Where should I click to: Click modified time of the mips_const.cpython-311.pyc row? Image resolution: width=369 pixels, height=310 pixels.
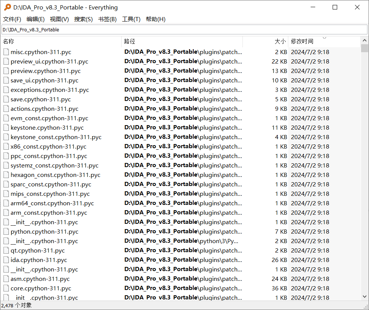(310, 194)
